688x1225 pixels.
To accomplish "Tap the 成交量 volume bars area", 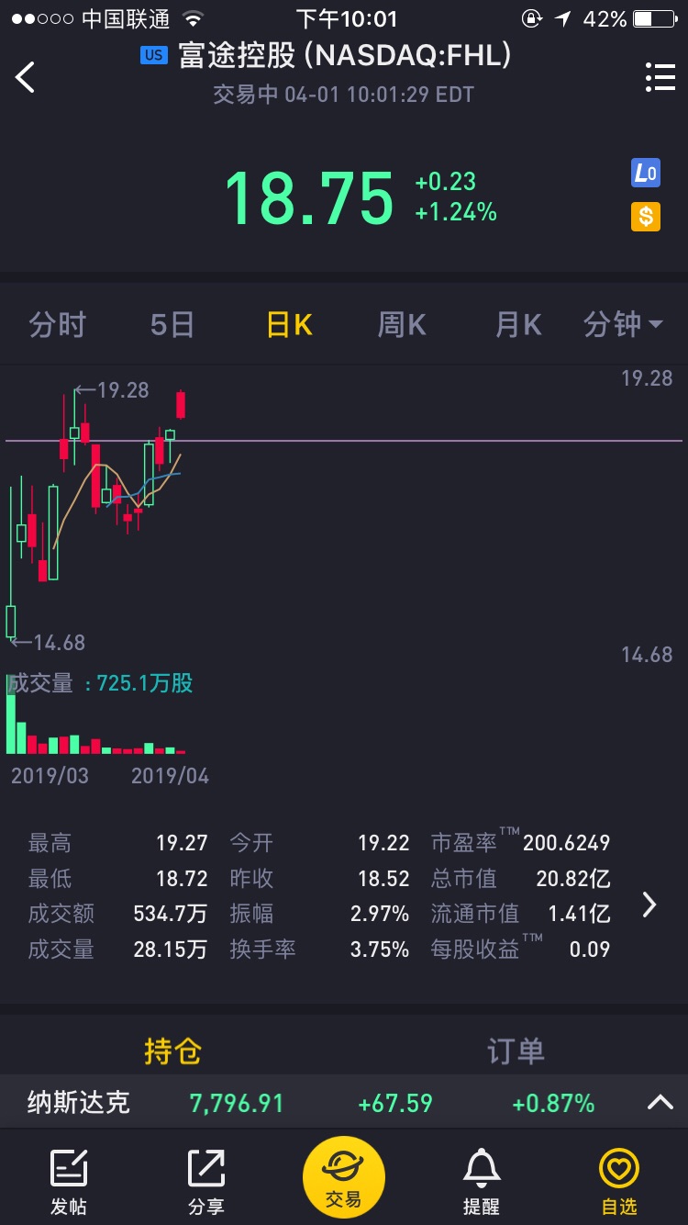I will tap(92, 735).
